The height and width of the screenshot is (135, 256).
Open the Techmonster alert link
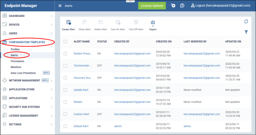(x=82, y=65)
